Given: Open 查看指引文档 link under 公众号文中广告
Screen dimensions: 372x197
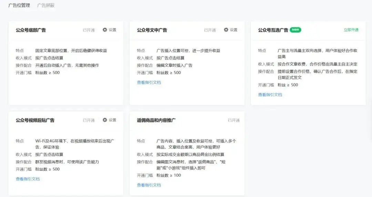Looking at the screenshot, I should (149, 82).
